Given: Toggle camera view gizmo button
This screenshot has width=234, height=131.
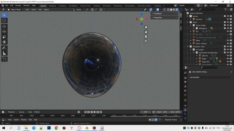Looking at the screenshot, I should coord(146,36).
